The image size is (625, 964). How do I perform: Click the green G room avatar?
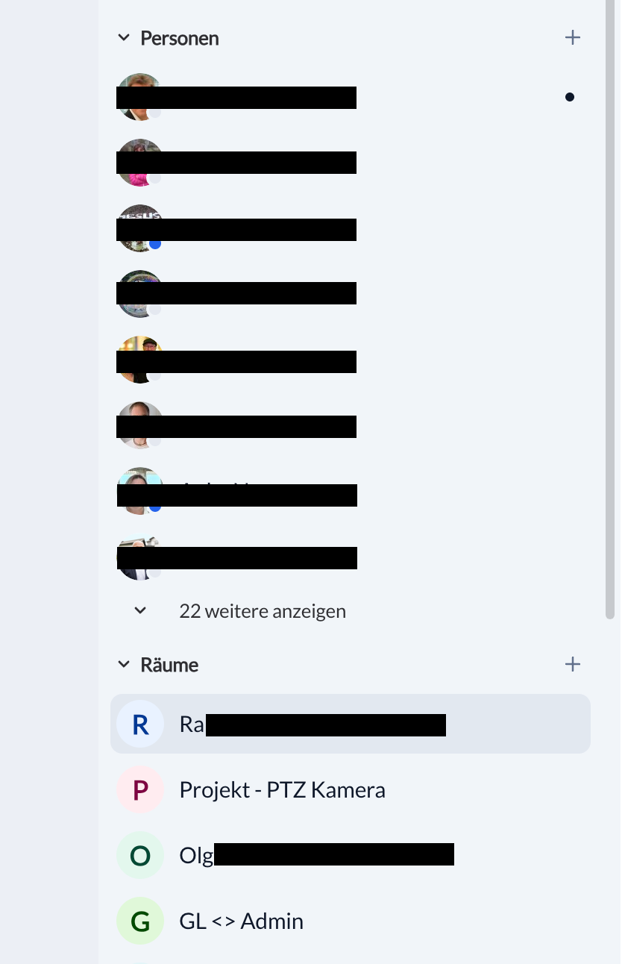click(140, 921)
